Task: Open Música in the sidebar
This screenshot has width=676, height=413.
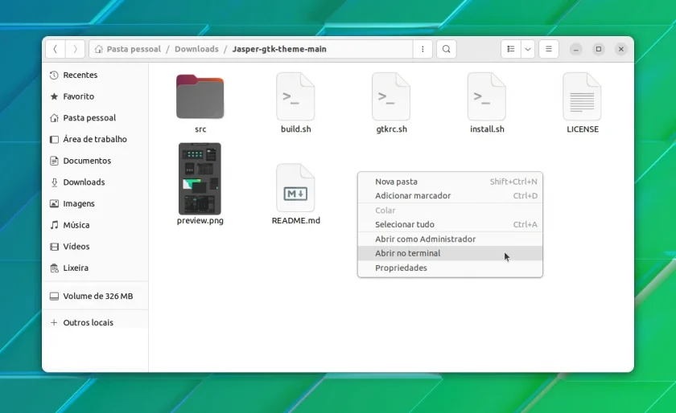Action: pyautogui.click(x=95, y=225)
